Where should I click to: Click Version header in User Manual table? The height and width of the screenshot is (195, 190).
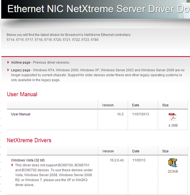[108, 105]
